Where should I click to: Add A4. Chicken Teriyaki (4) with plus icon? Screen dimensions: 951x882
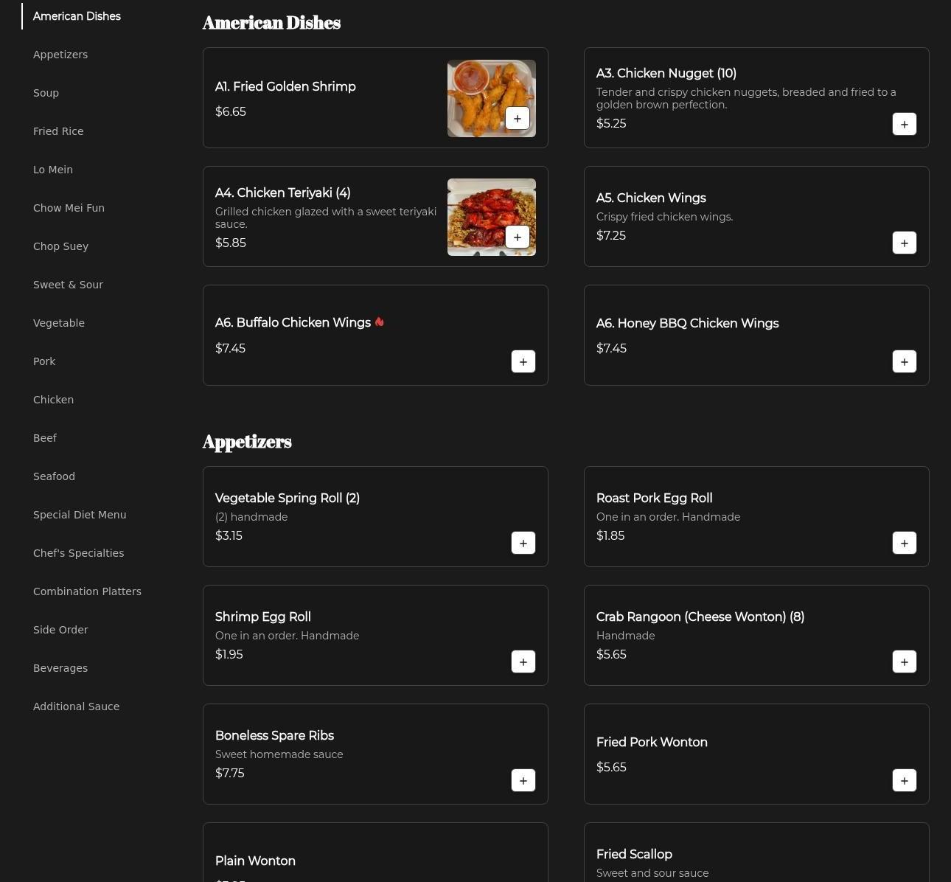click(518, 237)
